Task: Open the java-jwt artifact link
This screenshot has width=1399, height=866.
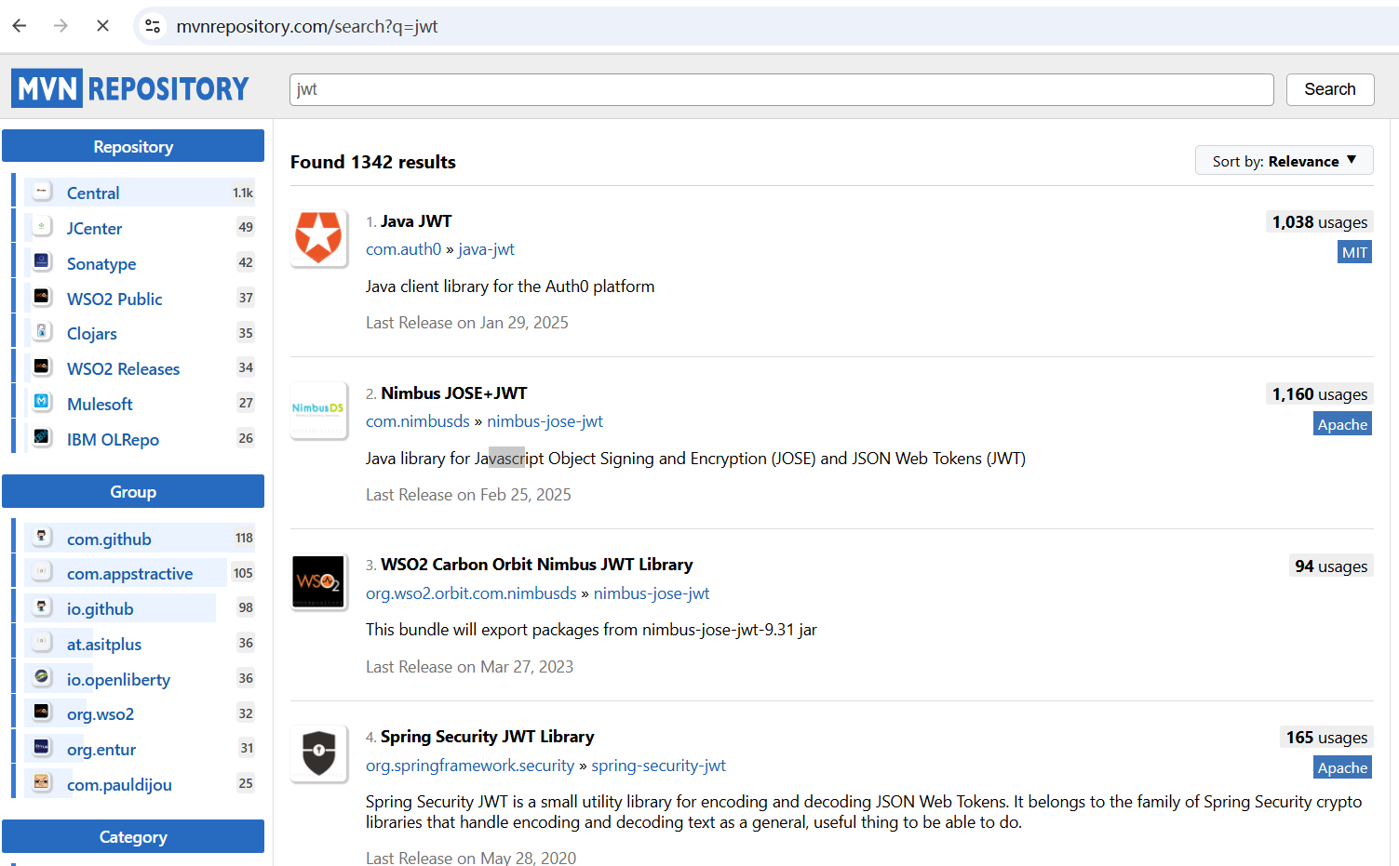Action: (x=486, y=249)
